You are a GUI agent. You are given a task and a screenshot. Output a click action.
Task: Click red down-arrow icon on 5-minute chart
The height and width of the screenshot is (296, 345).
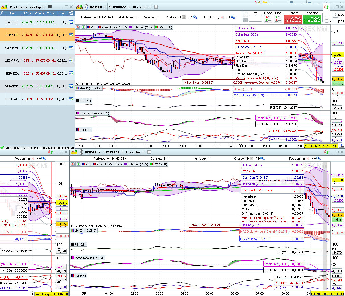pyautogui.click(x=73, y=164)
